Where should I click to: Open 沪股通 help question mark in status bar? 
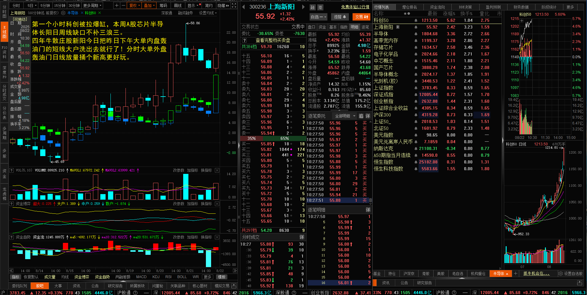[135, 293]
